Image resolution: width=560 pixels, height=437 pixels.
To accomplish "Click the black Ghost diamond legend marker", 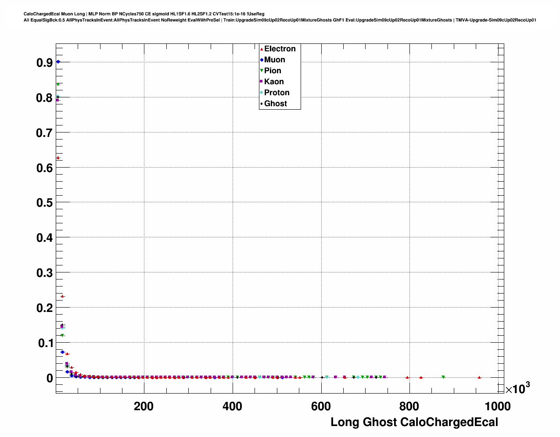I will click(262, 104).
